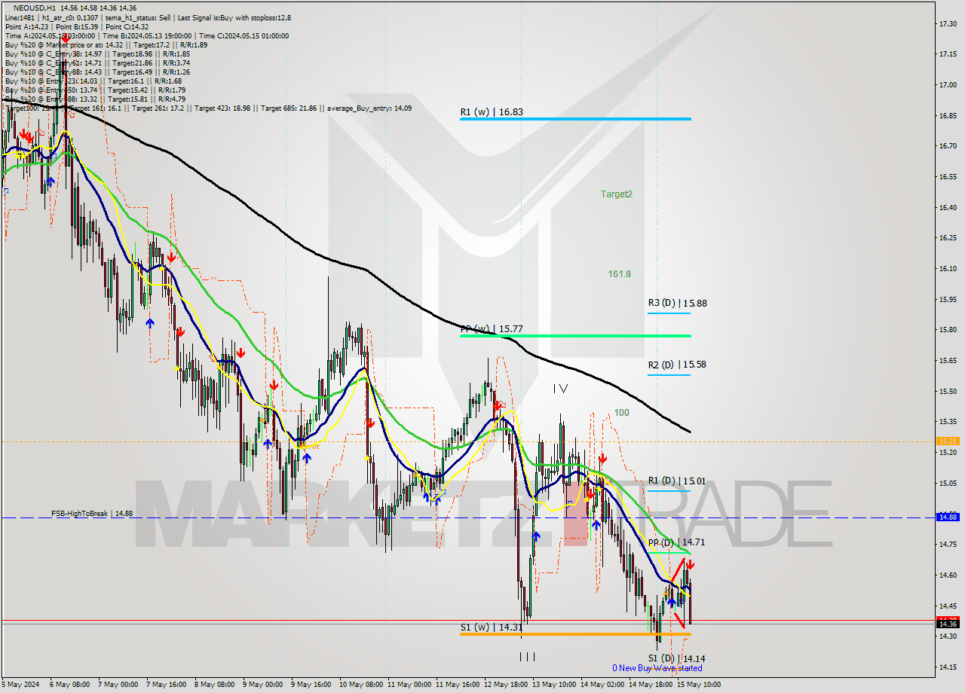This screenshot has width=965, height=693.
Task: Click the orange S1 (w) support line
Action: 575,634
